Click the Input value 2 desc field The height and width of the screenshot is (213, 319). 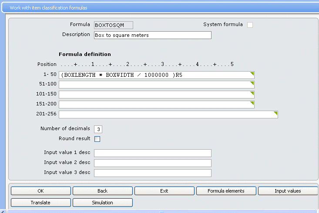152,163
